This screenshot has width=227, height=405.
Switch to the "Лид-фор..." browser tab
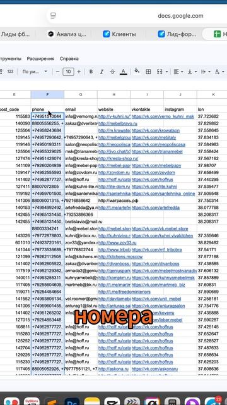tap(177, 34)
